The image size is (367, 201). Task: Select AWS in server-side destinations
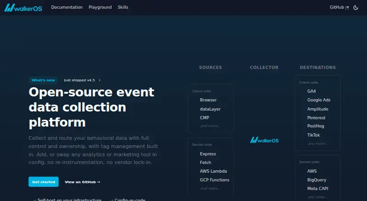click(312, 171)
